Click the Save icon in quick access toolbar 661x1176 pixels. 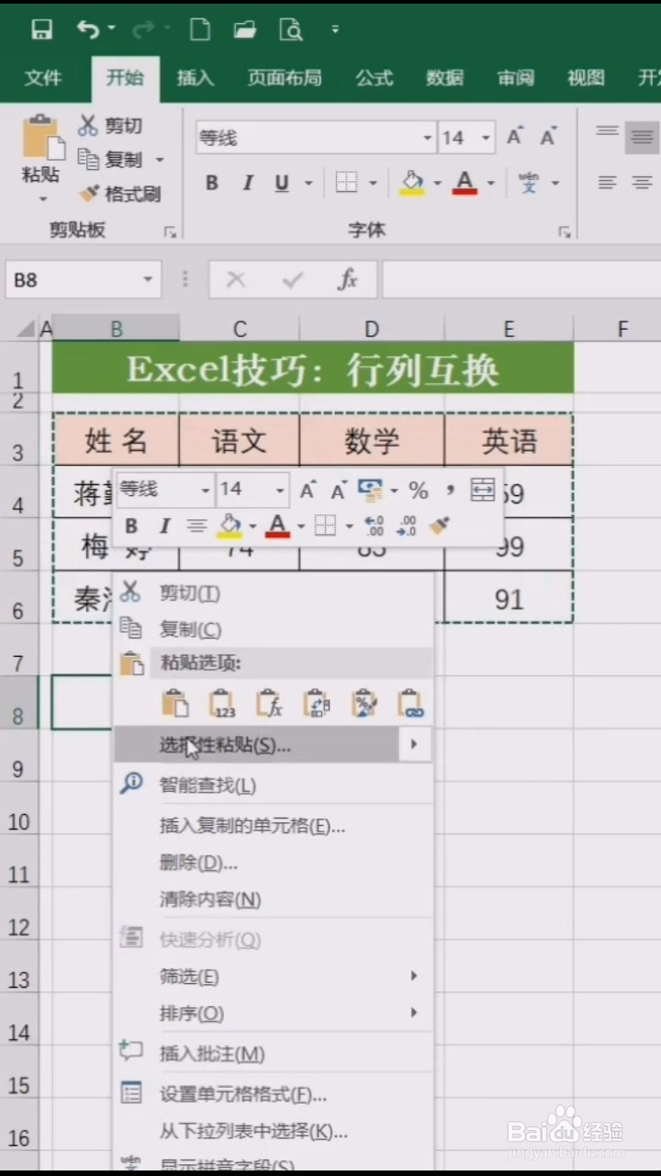coord(42,30)
